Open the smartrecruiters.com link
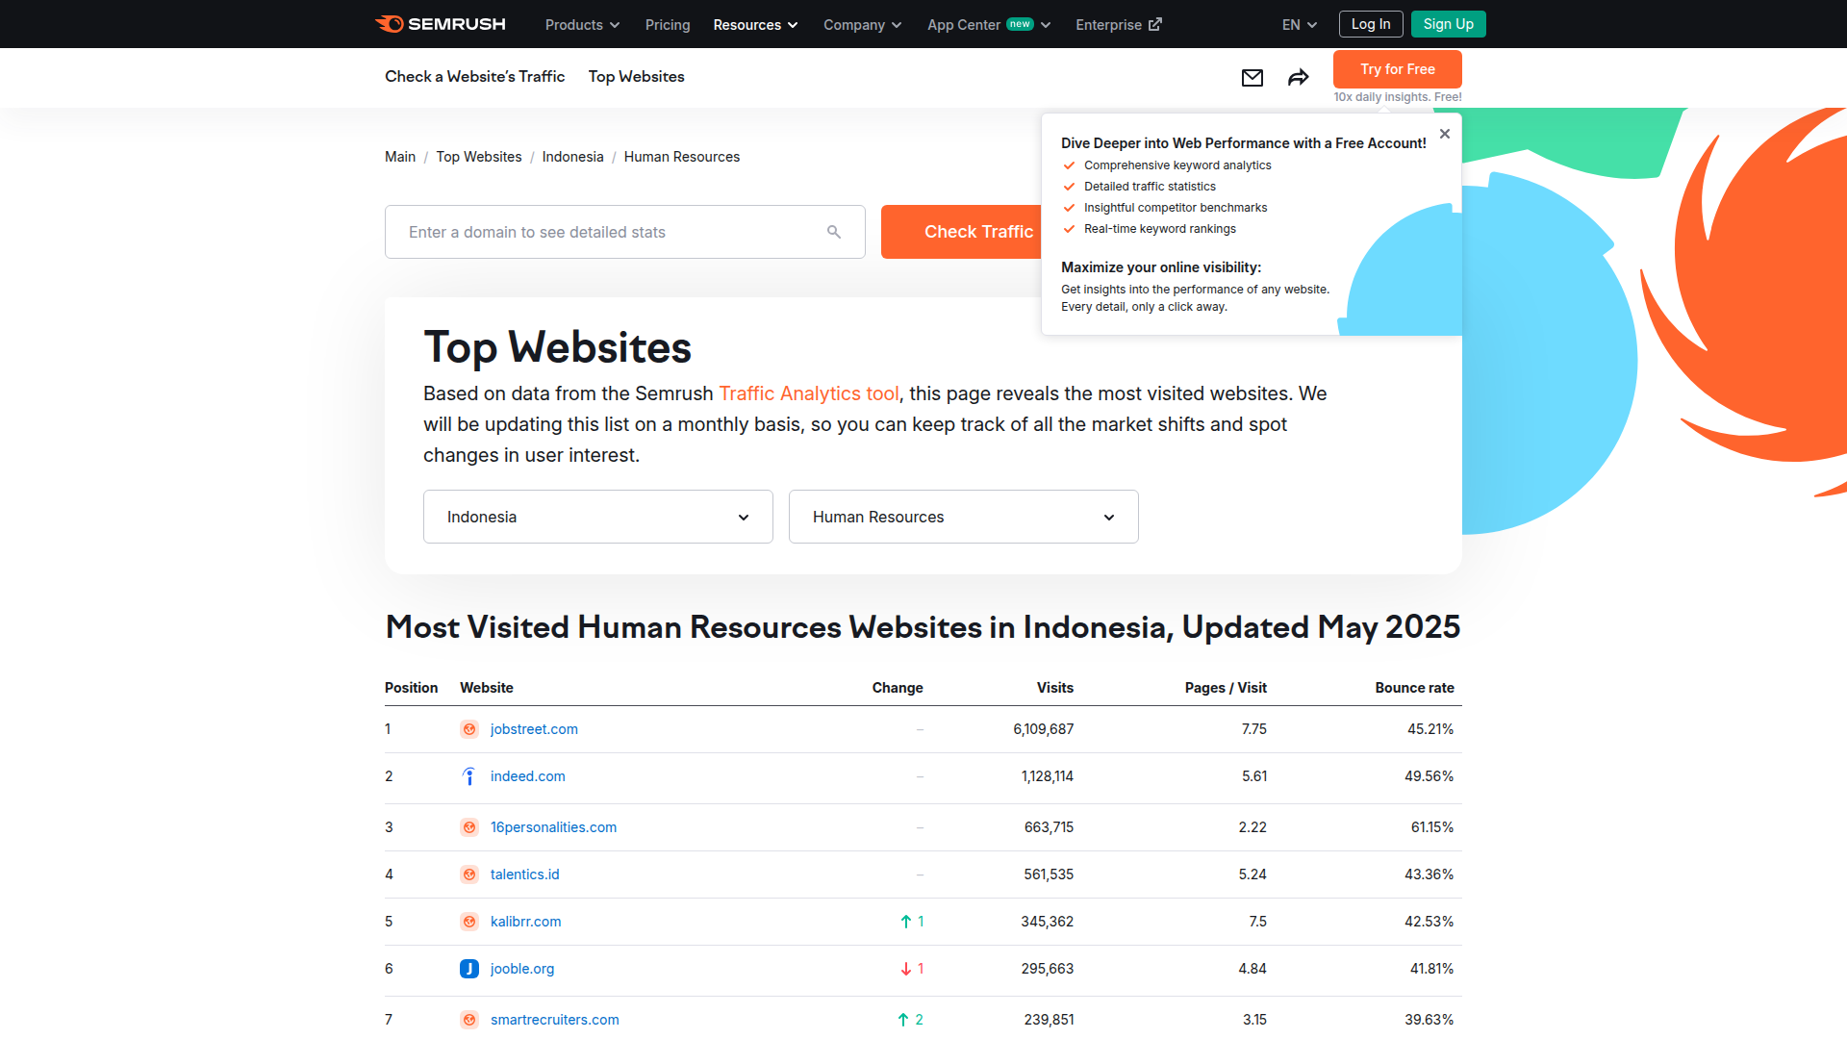1847x1039 pixels. point(555,1020)
